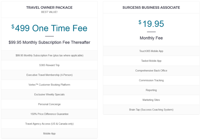201x140 pixels.
Task: Click the Surge365 Business Associate heading
Action: 151,8
